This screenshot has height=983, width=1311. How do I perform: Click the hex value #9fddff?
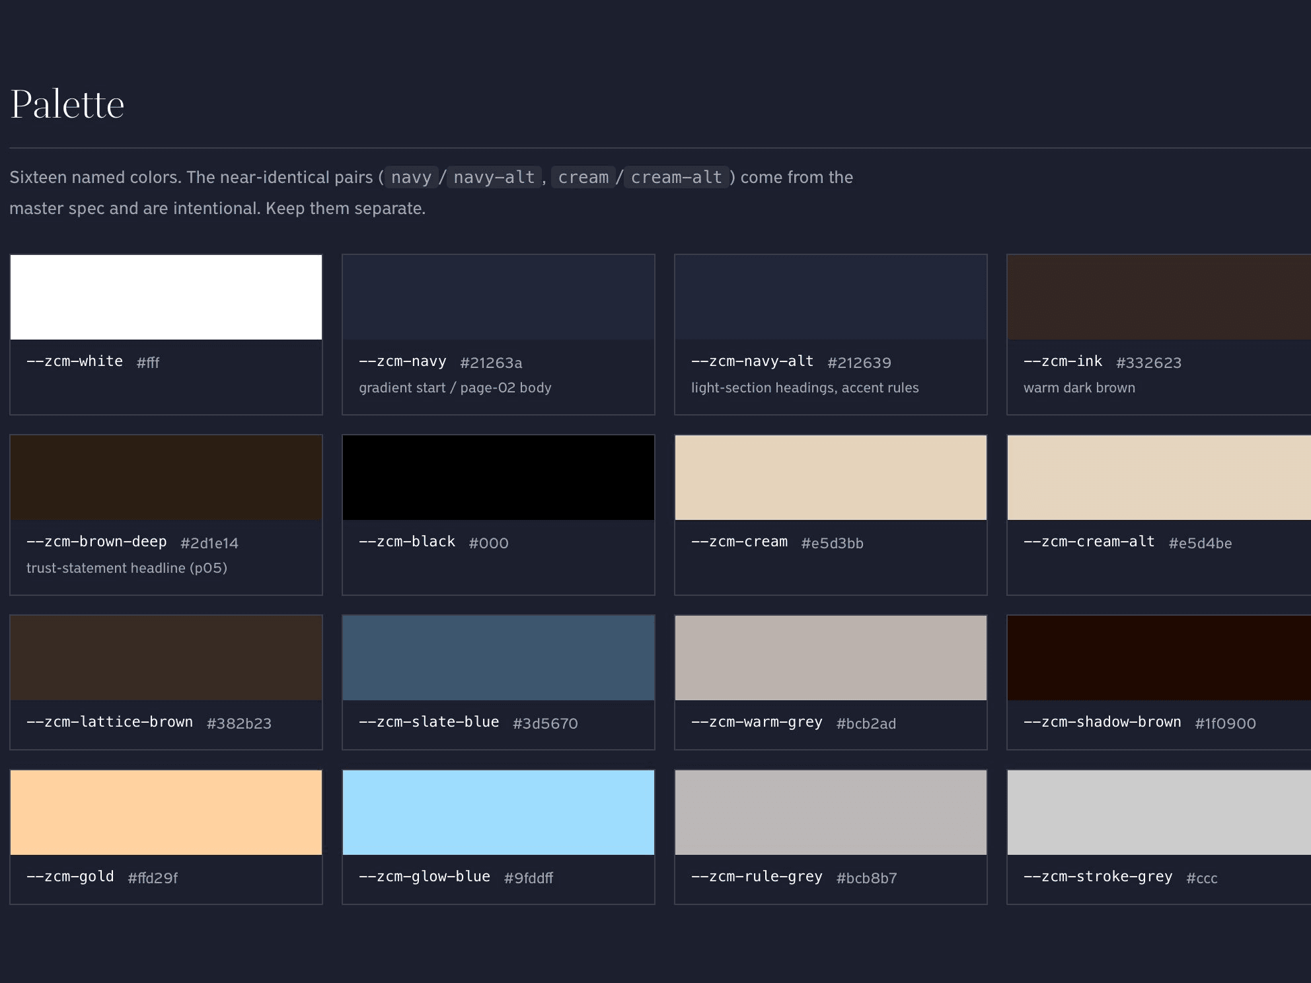click(529, 878)
